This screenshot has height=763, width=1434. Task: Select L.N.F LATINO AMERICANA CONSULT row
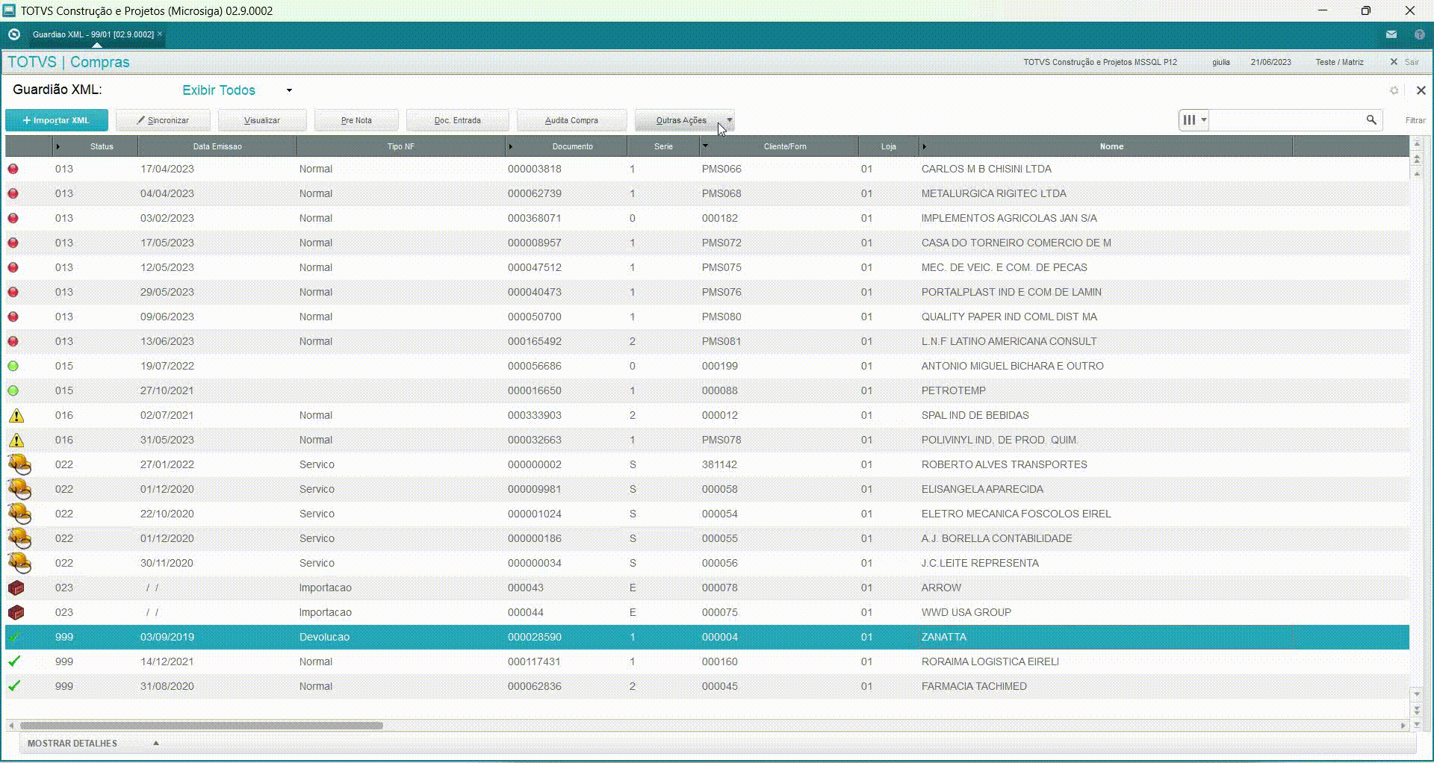tap(707, 341)
